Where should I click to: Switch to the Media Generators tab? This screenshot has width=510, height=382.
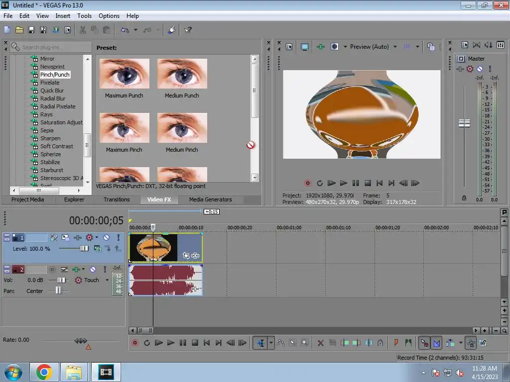(210, 199)
